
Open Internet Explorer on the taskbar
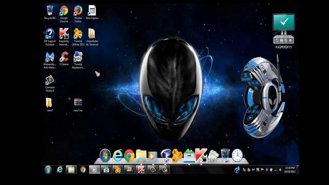coord(60,170)
